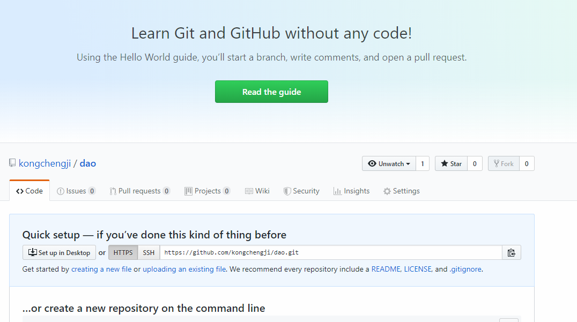Select the Code tab
Image resolution: width=577 pixels, height=322 pixels.
pyautogui.click(x=29, y=191)
